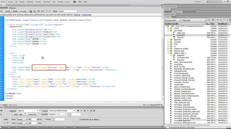Image resolution: width=231 pixels, height=129 pixels.
Task: Open the gear extend-Dreamweaver menu
Action: pos(80,2)
